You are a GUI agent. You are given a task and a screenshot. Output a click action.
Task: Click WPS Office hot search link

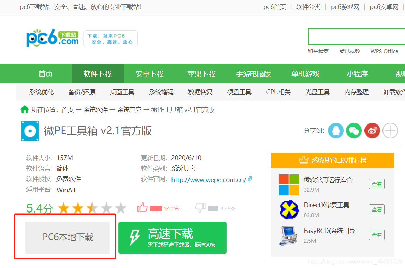pos(384,51)
